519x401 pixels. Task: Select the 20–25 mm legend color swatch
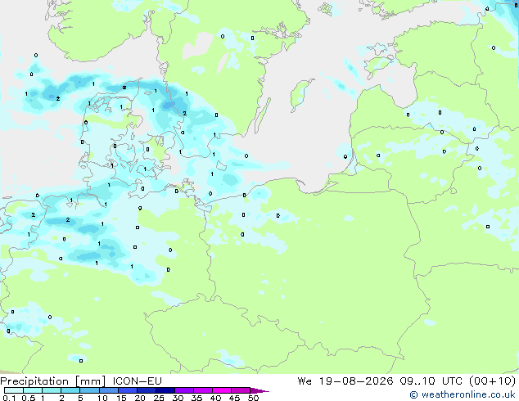click(147, 390)
